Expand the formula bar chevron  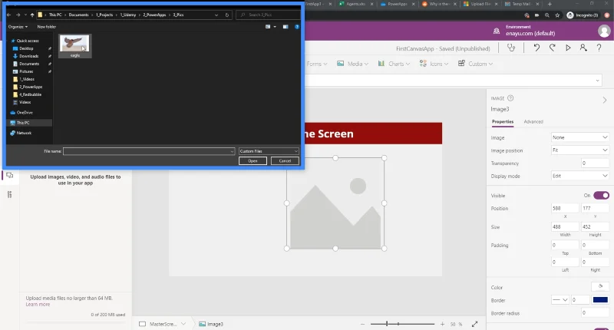point(598,81)
